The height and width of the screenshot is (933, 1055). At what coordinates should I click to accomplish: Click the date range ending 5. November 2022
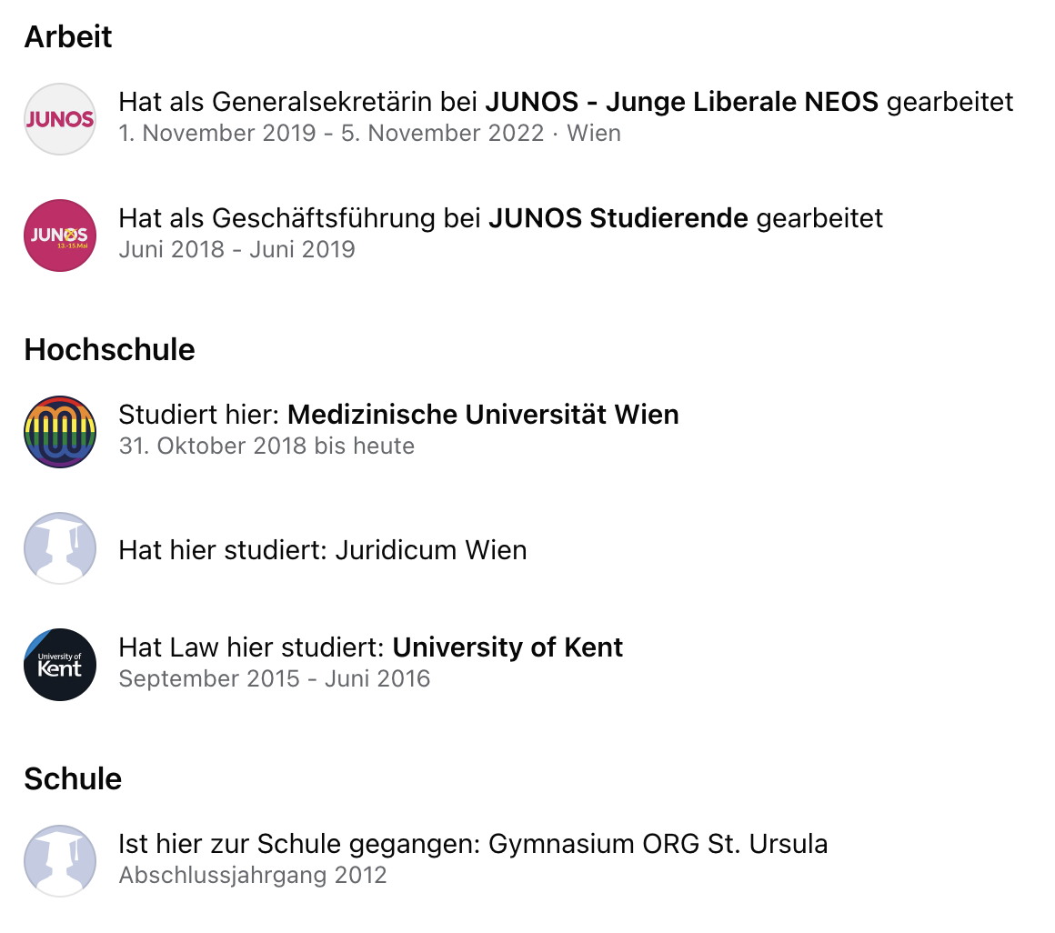click(331, 133)
